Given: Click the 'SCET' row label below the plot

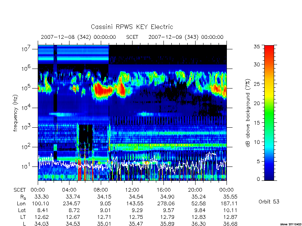Looking at the screenshot, I should pyautogui.click(x=20, y=190).
